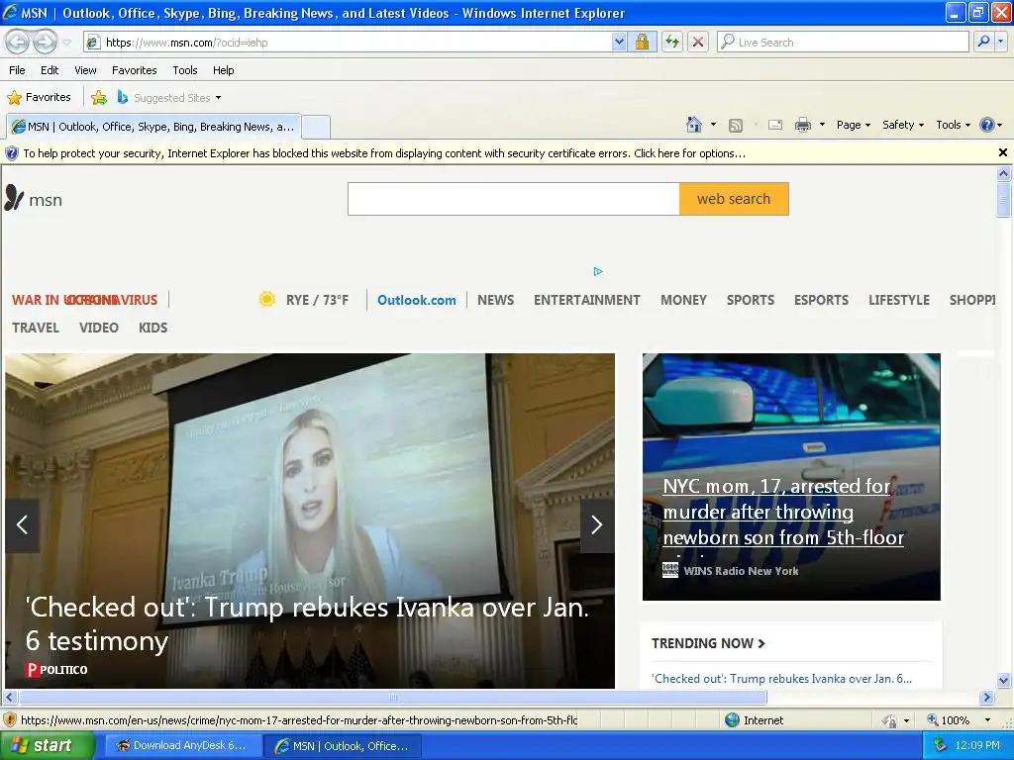Switch to Download AnyDesk taskbar window
The image size is (1014, 760).
pos(183,746)
